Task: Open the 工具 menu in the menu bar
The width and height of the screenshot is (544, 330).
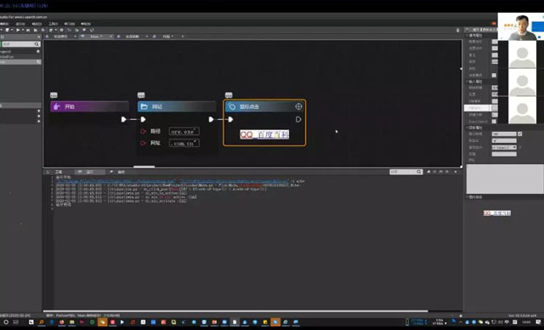Action: click(53, 24)
